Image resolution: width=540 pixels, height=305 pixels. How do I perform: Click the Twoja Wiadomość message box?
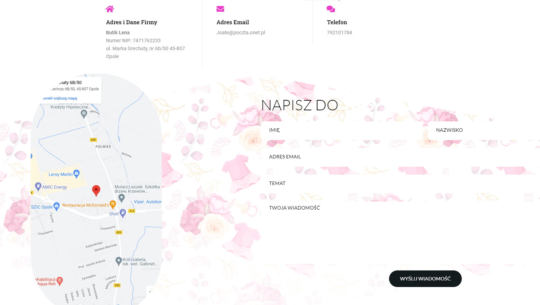coord(398,232)
